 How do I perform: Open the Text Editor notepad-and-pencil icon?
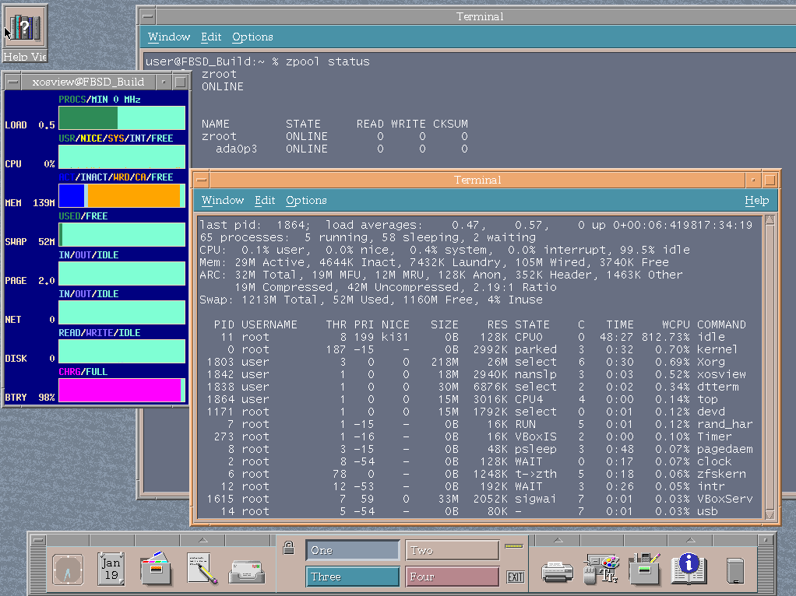(x=202, y=570)
